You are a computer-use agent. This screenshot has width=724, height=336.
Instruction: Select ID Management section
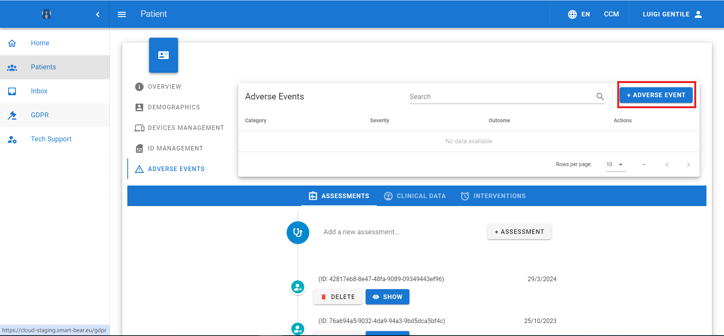(169, 149)
